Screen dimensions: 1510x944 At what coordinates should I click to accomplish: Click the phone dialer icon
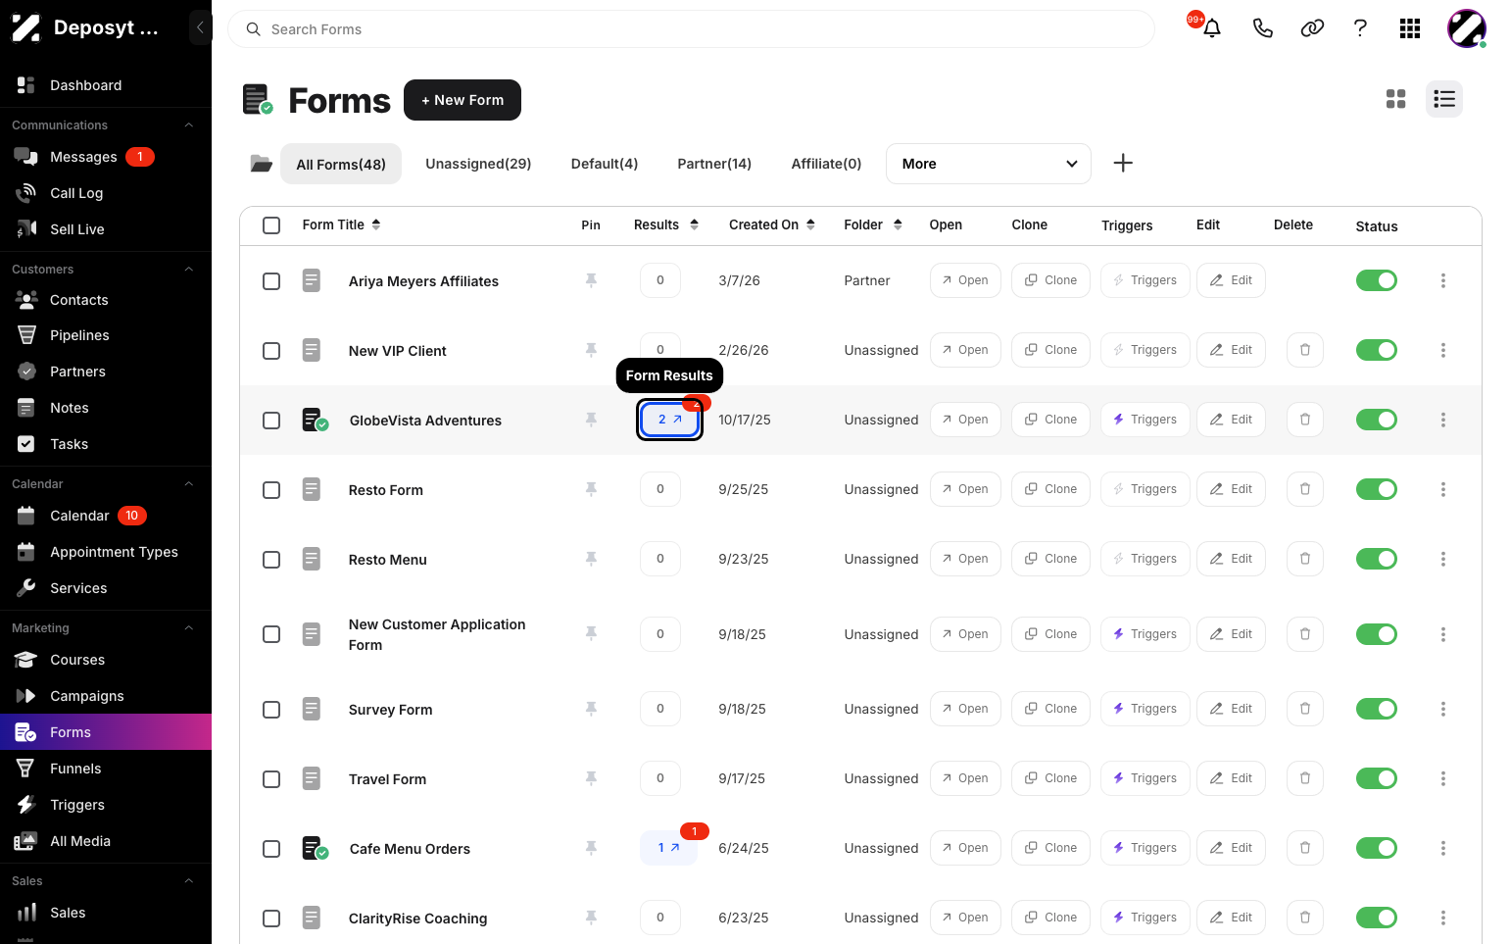tap(1262, 28)
